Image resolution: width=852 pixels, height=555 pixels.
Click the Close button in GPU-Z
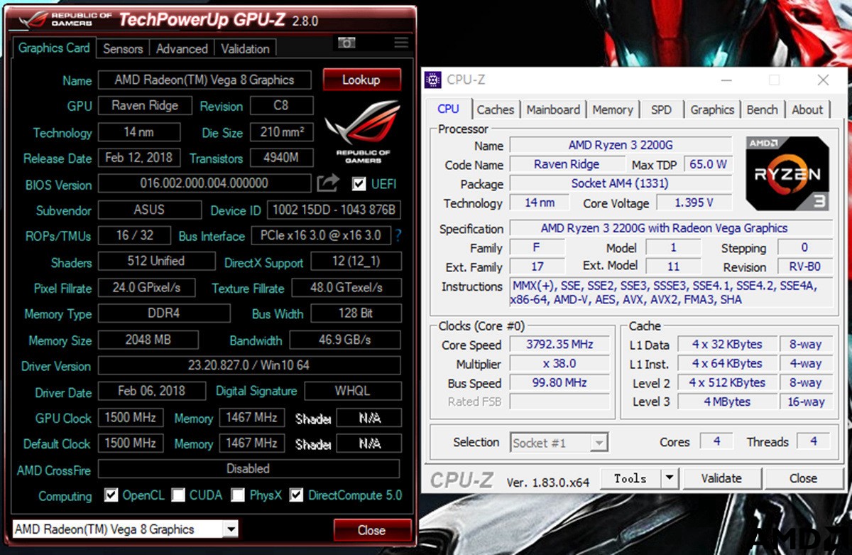click(372, 530)
